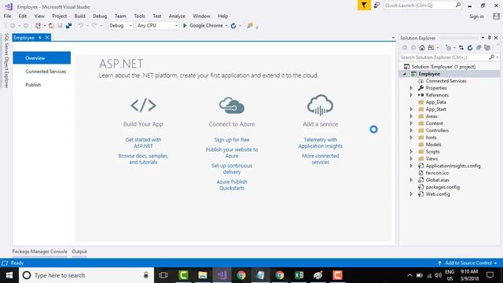Click Save All toolbar icon
The height and width of the screenshot is (283, 503).
click(x=68, y=26)
